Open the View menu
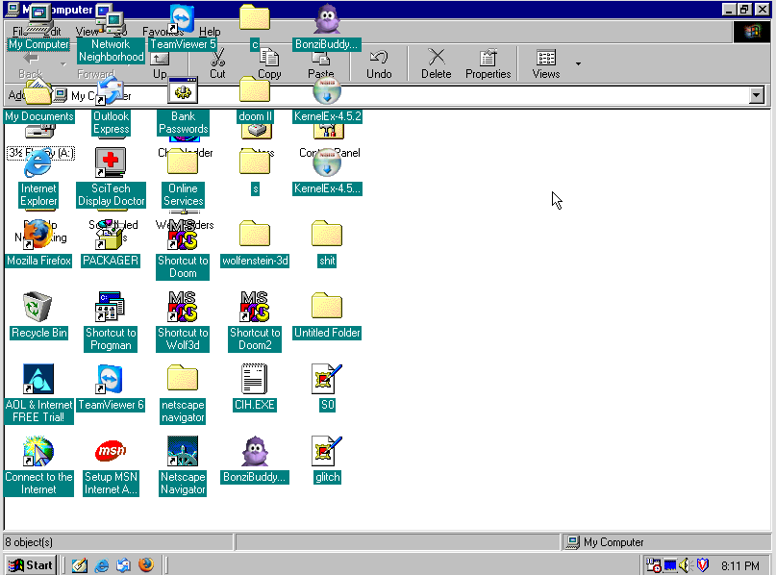 (x=87, y=30)
